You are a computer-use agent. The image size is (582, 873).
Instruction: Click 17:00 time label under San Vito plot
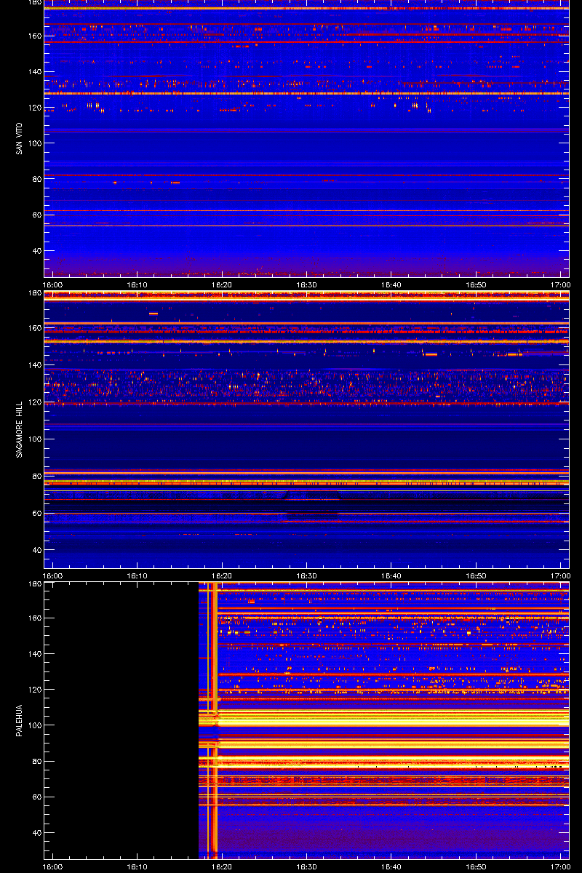point(560,285)
